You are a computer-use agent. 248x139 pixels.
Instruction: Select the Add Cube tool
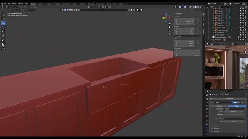tap(3, 49)
